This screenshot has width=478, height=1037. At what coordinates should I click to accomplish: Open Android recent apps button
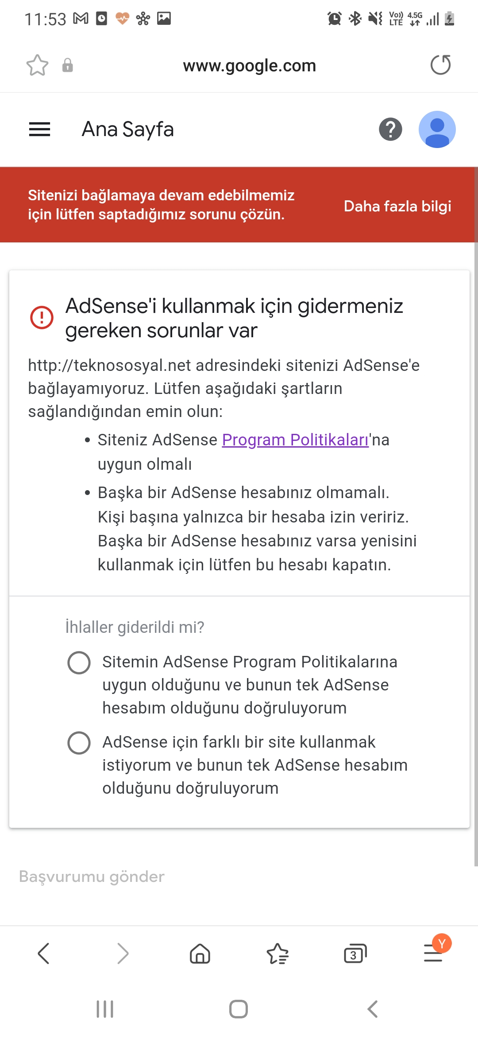coord(105,1009)
